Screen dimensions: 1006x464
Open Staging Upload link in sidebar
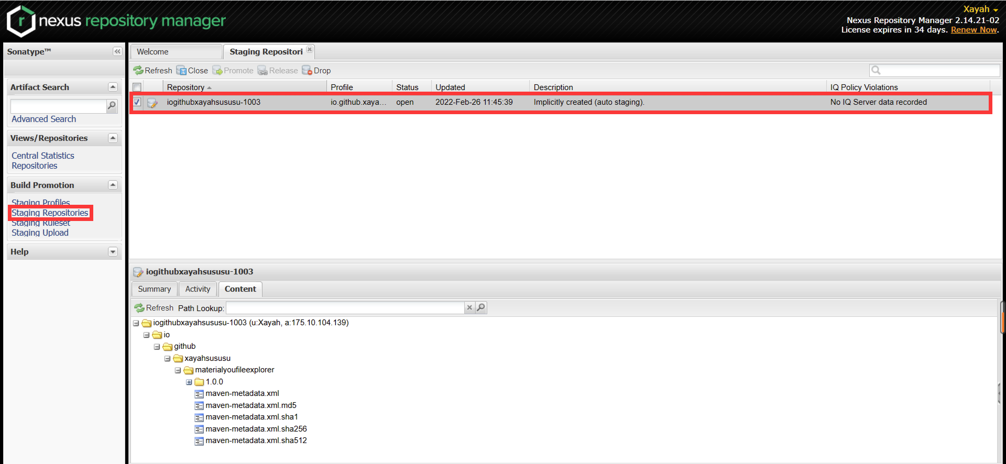point(40,233)
